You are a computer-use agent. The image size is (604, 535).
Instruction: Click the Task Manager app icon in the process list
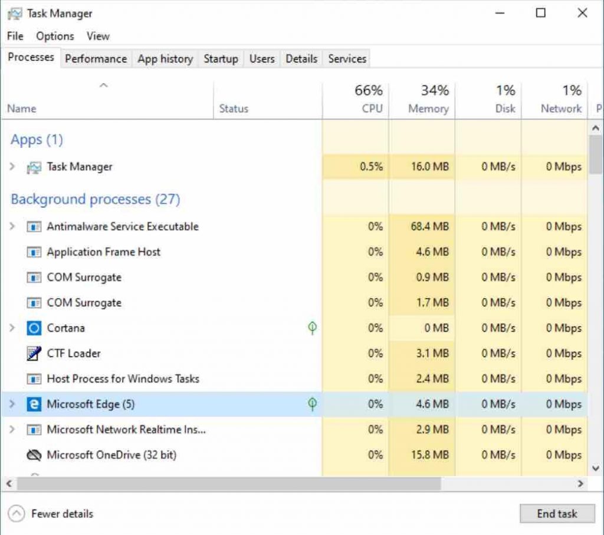click(x=34, y=166)
